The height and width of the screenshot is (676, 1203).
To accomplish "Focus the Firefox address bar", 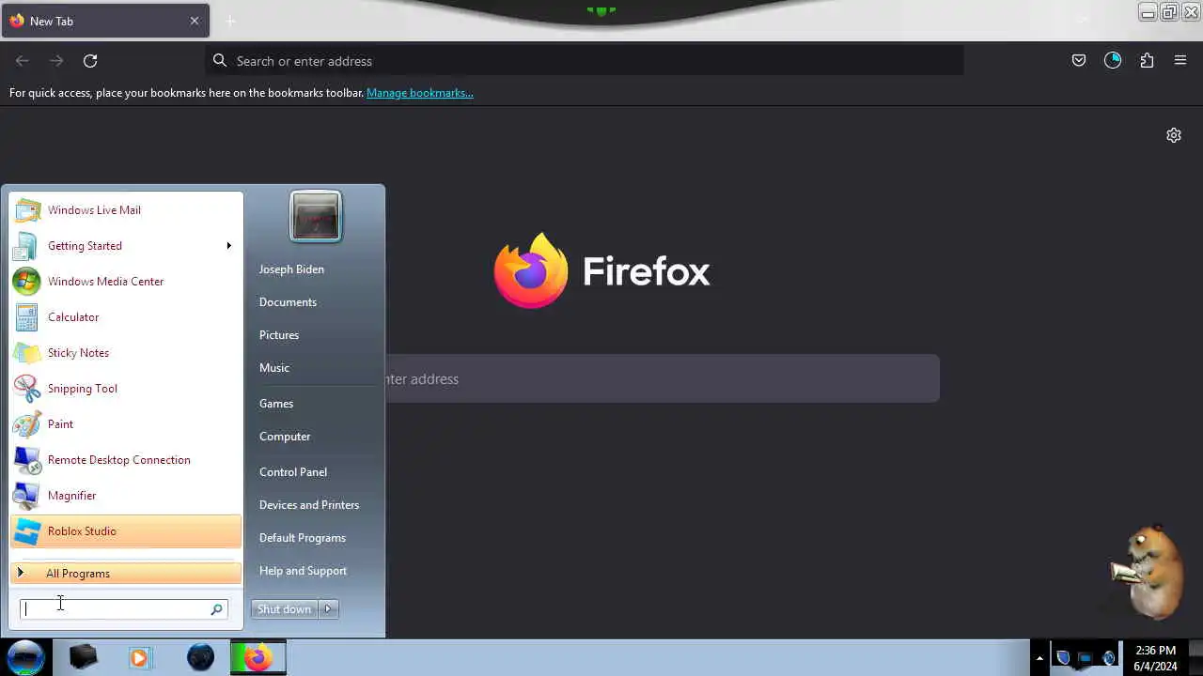I will coord(585,61).
